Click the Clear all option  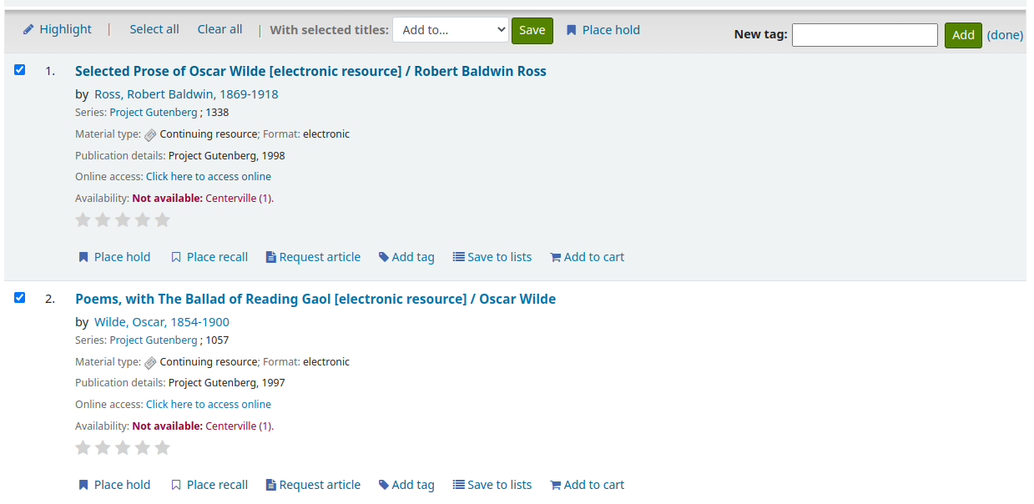219,28
